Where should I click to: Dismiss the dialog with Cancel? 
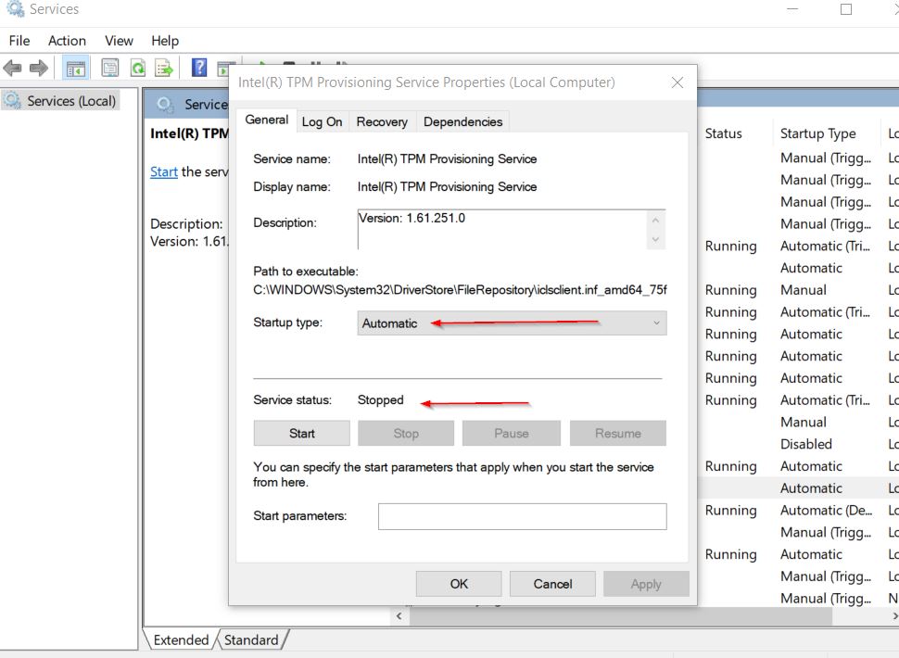point(552,584)
